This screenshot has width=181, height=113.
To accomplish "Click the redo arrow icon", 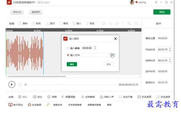I will click(x=117, y=23).
